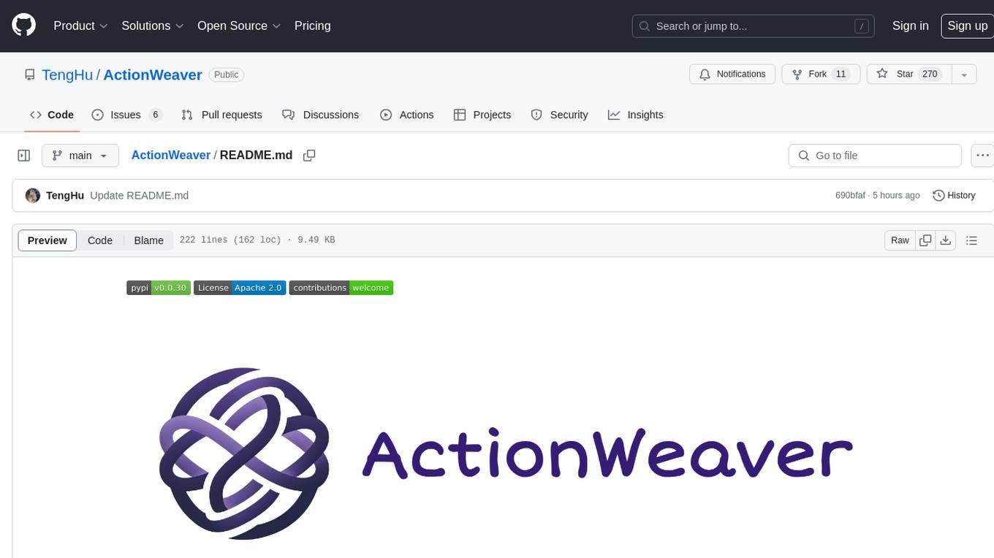Image resolution: width=994 pixels, height=558 pixels.
Task: Switch to the Security tab
Action: tap(559, 115)
